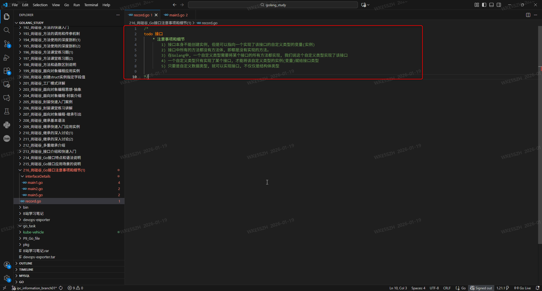Click Go version 1.21.1 in status bar
The image size is (542, 291).
tap(502, 288)
